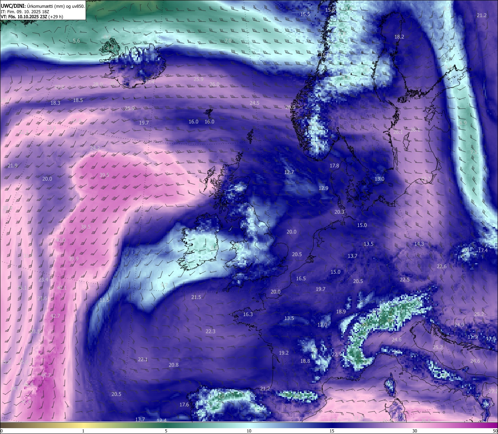This screenshot has height=434, width=498.
Task: Click the 16.3 value near Brittany
Action: click(248, 315)
